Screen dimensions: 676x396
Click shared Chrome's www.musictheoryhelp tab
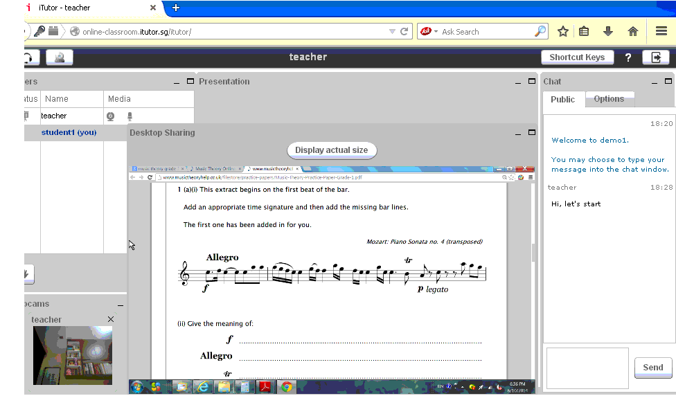pyautogui.click(x=274, y=169)
